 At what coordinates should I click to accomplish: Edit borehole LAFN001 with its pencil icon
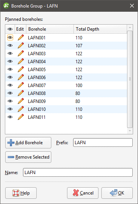click(21, 37)
